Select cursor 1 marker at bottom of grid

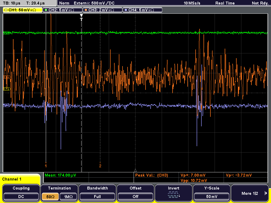[46, 165]
